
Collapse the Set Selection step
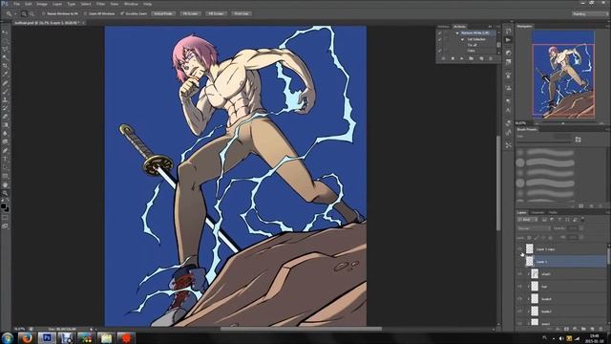click(x=462, y=39)
